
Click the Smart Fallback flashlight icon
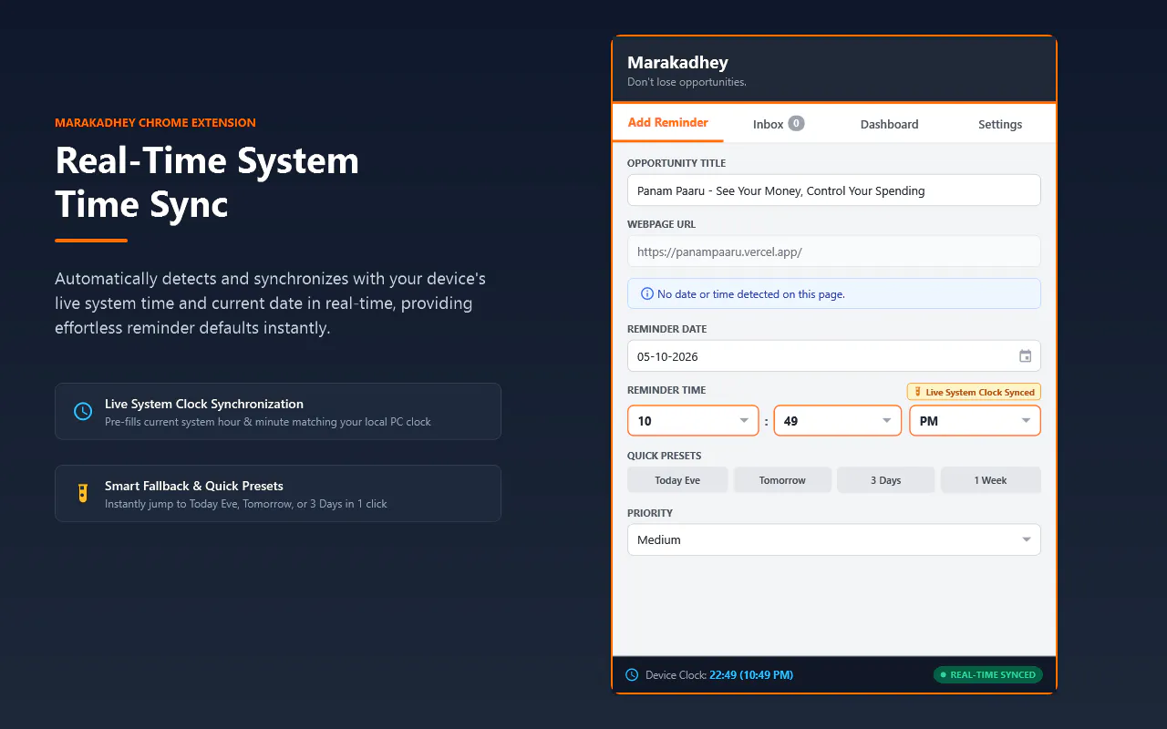click(x=83, y=494)
